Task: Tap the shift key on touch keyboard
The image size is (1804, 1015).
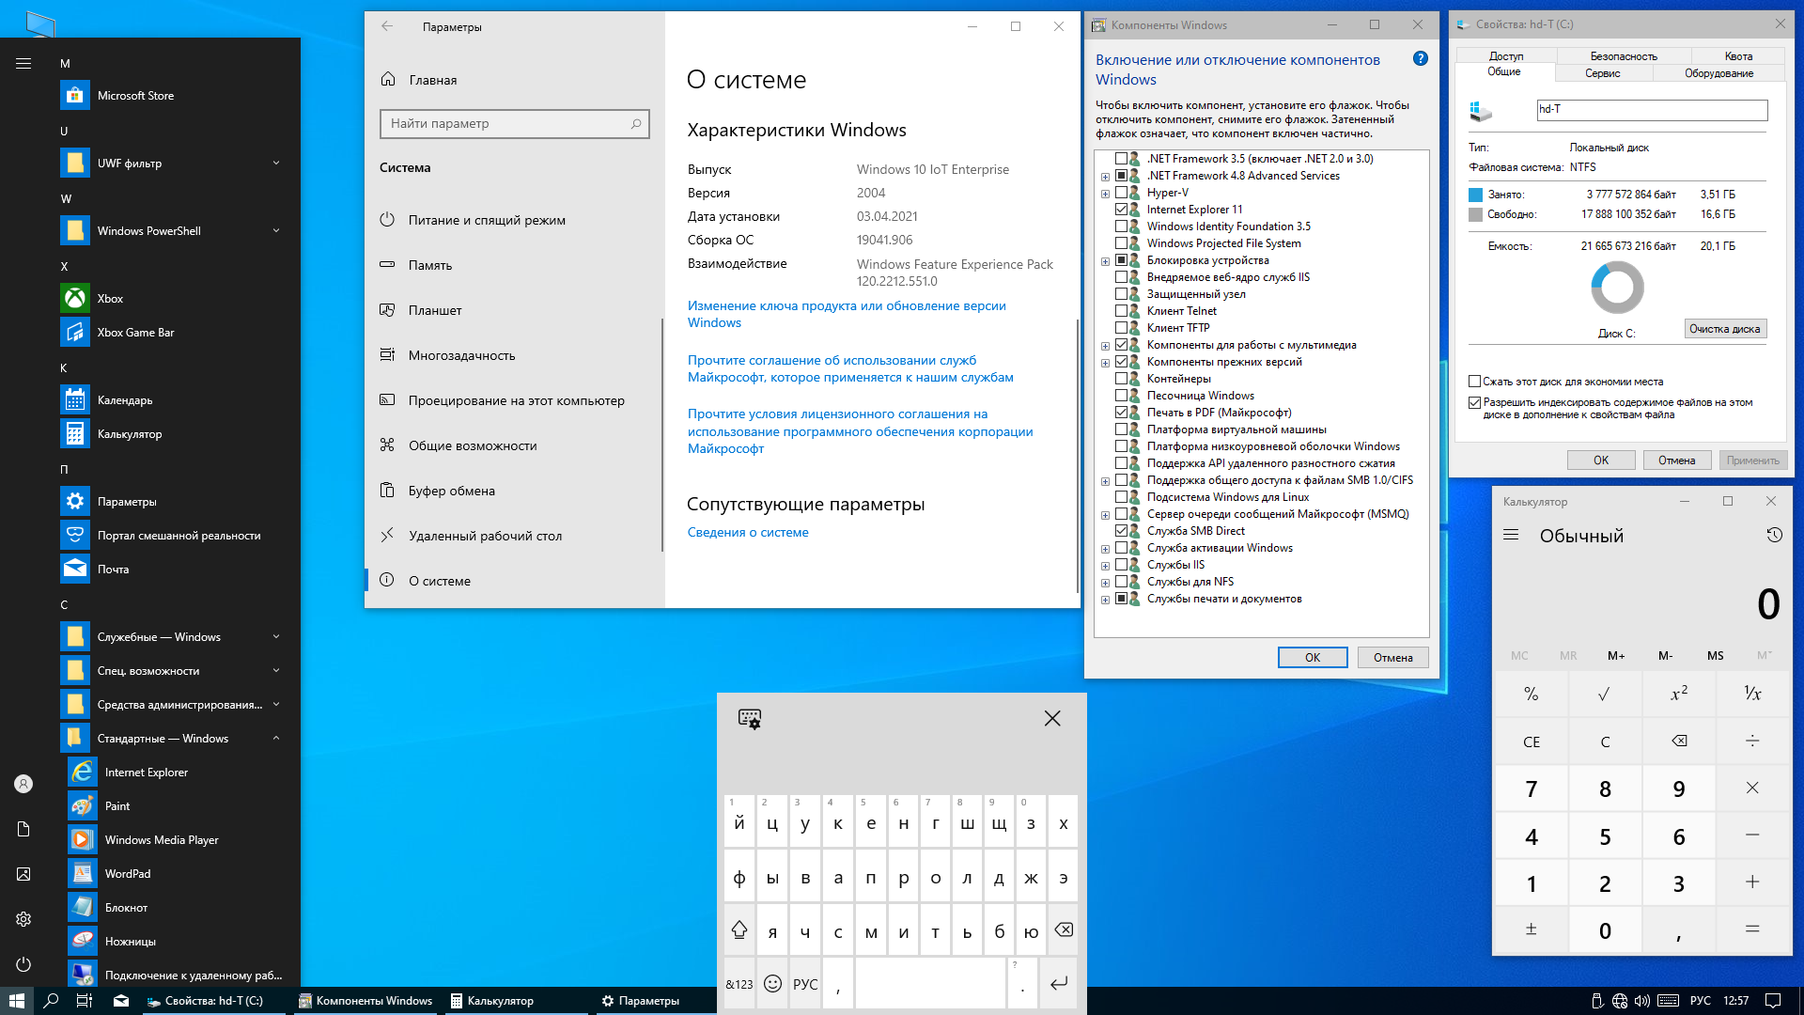Action: coord(739,930)
